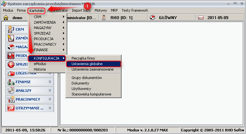The height and width of the screenshot is (134, 246).
Task: Open the Testy framework menu
Action: pyautogui.click(x=135, y=10)
